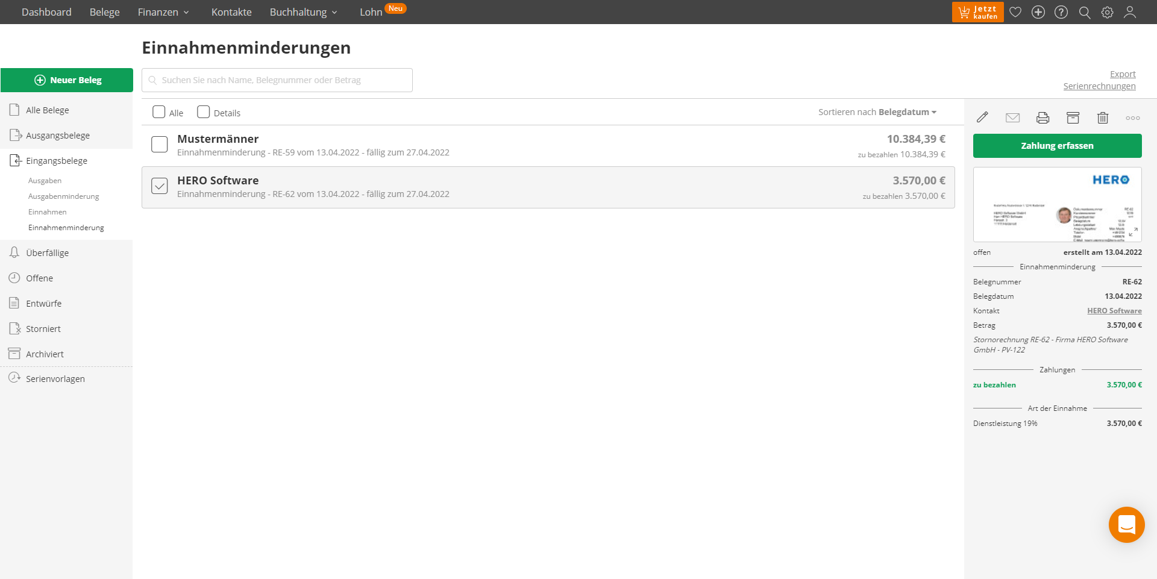
Task: Click the Jetzt kaufen button label
Action: (985, 12)
